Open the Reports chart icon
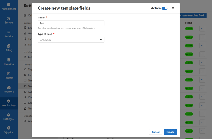Screen dimensions: 212x139 (x=9, y=74)
